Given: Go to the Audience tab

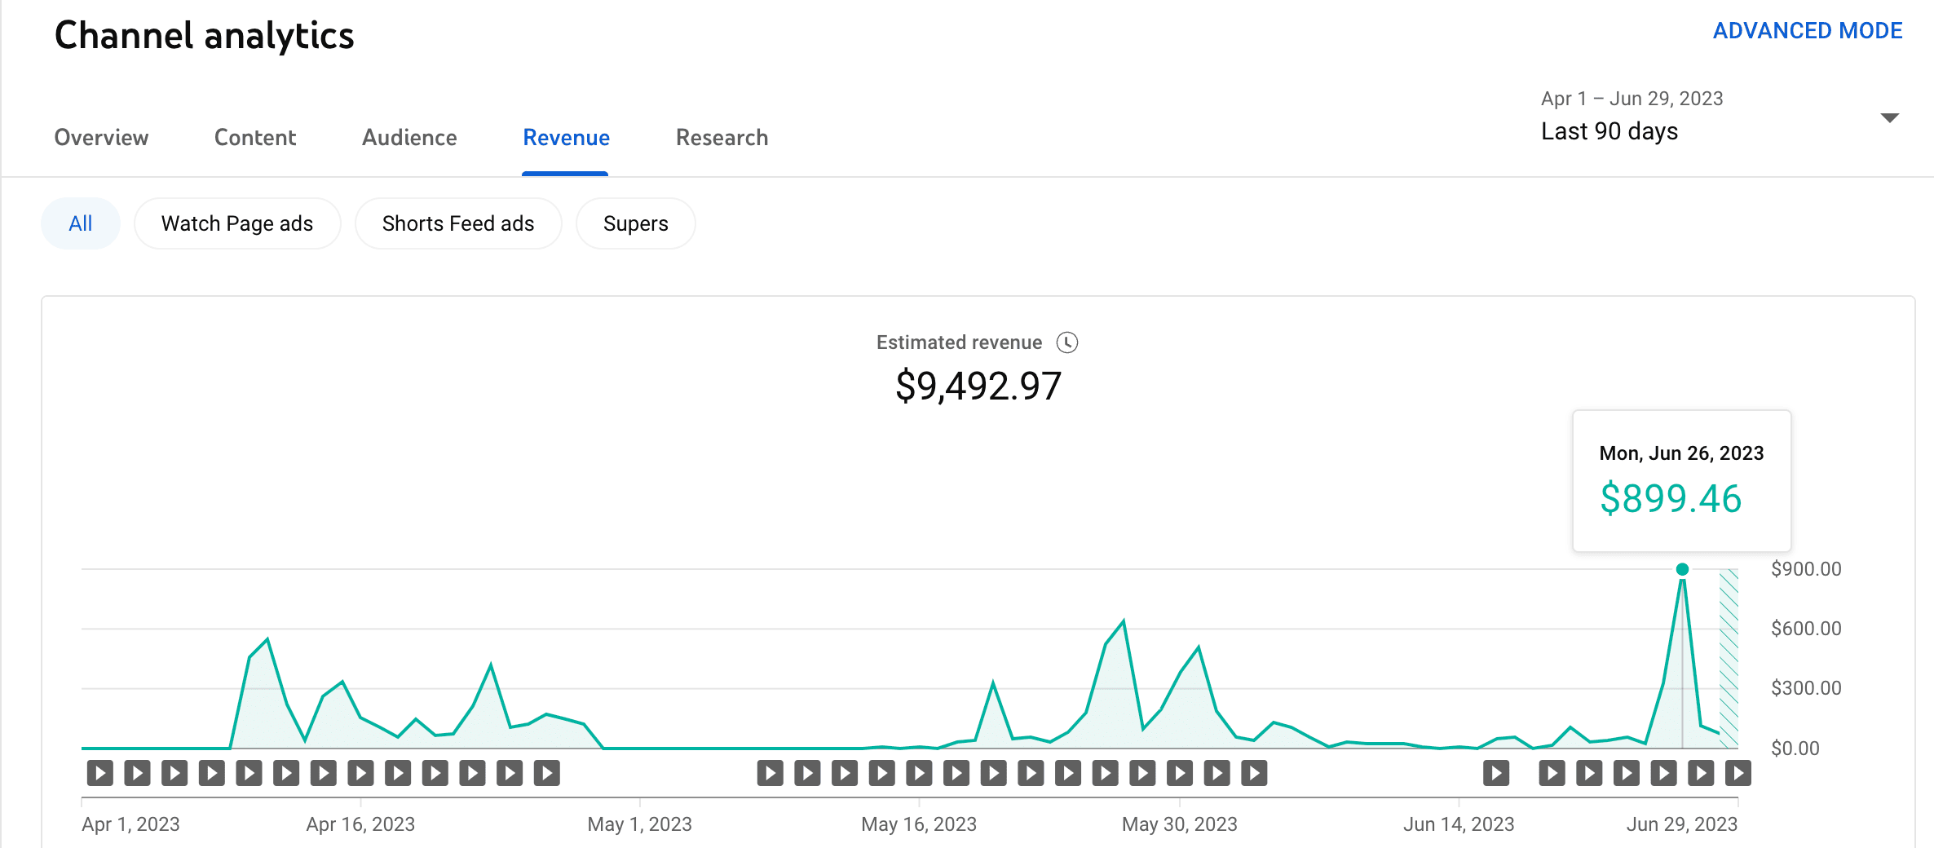Looking at the screenshot, I should [409, 137].
